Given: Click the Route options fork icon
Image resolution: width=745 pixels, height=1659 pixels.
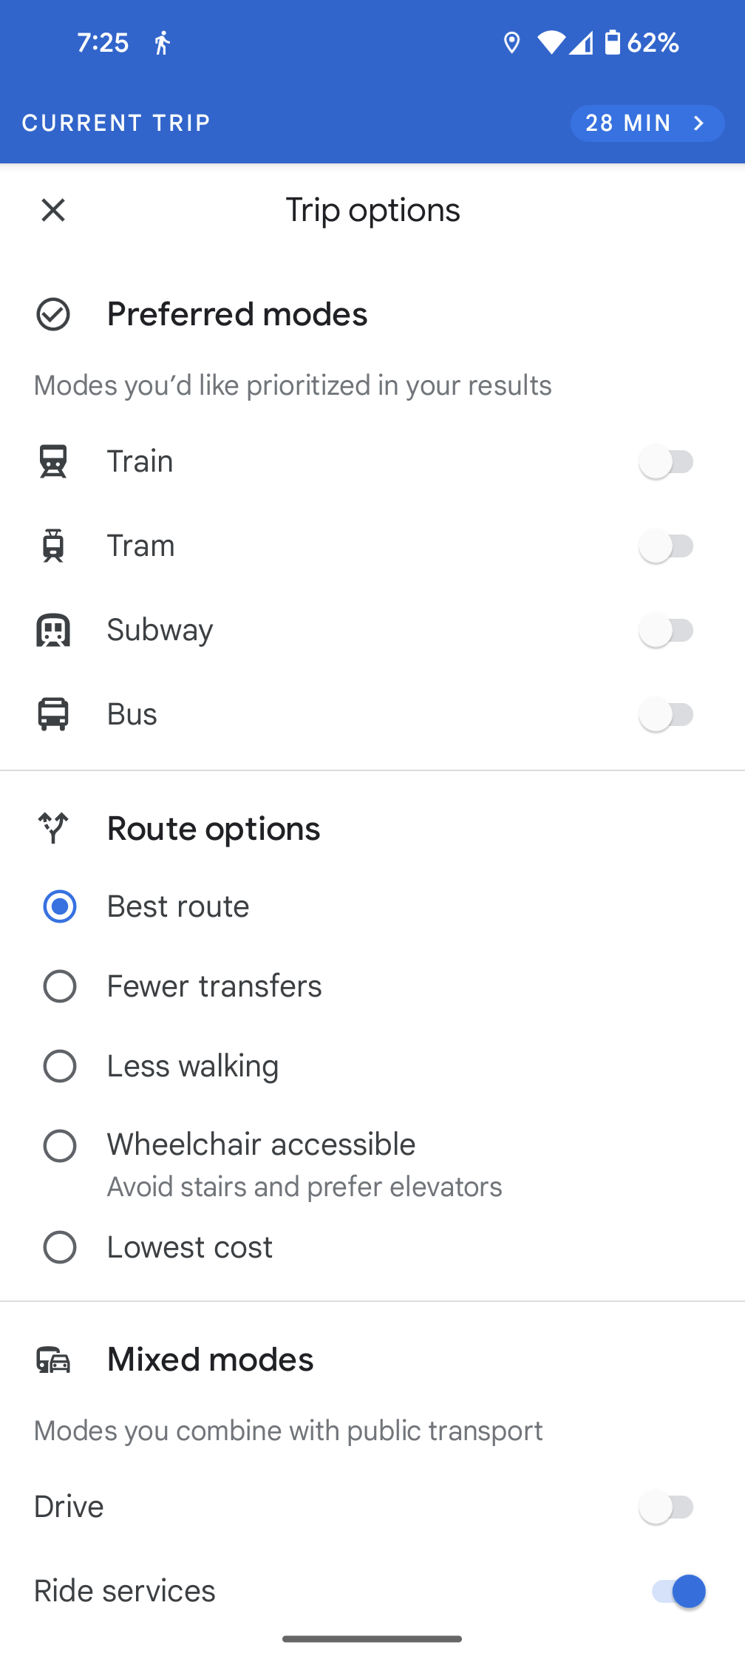Looking at the screenshot, I should pos(53,828).
